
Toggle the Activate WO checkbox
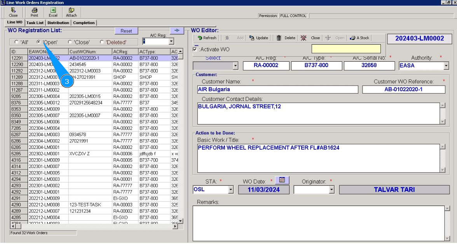(195, 49)
